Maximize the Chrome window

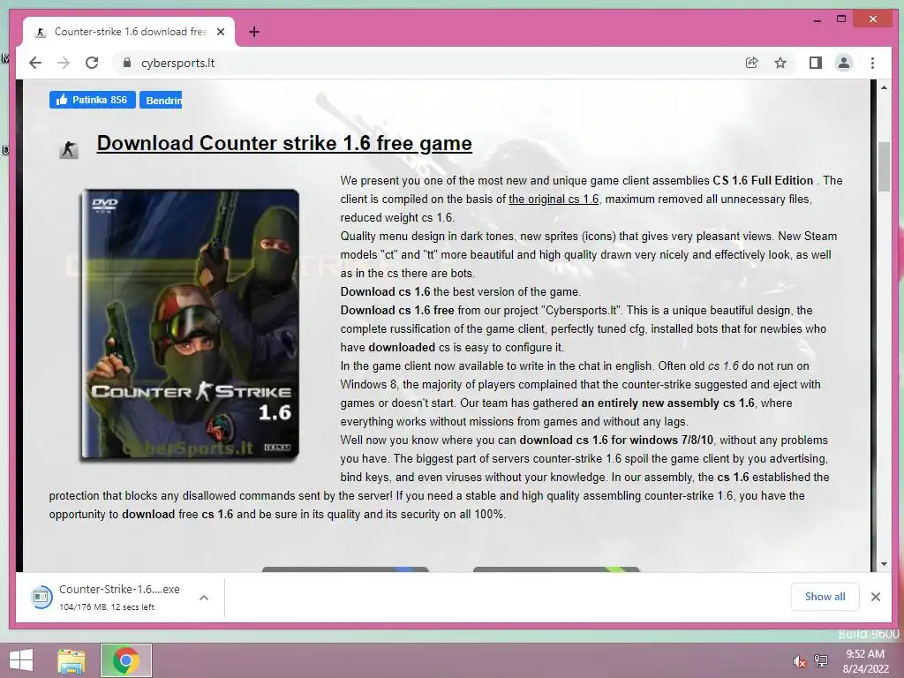click(x=841, y=19)
